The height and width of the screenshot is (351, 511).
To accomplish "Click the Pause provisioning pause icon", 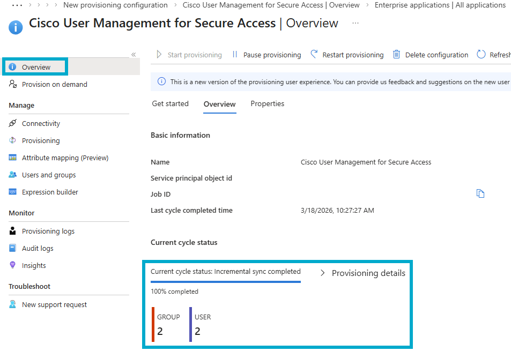I will tap(235, 54).
